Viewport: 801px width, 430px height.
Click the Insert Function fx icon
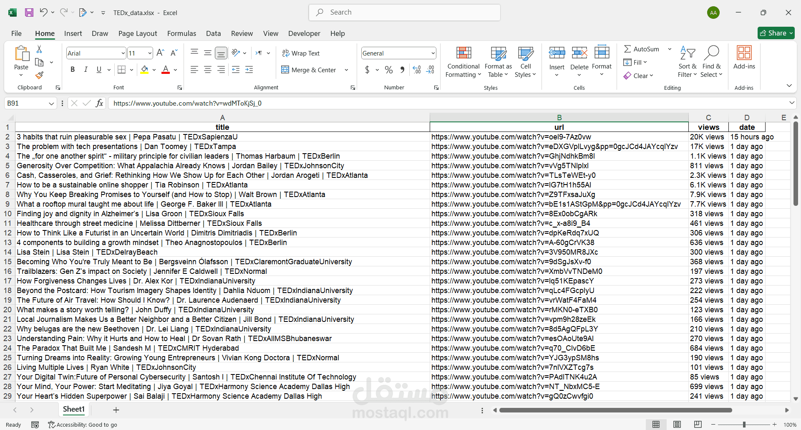[x=99, y=103]
